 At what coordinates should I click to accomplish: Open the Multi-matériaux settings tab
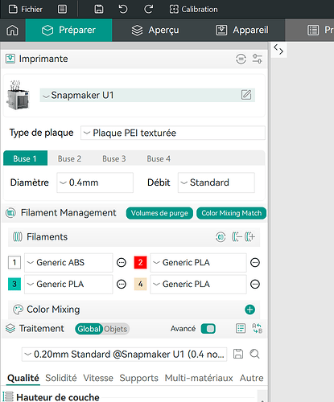coord(199,378)
